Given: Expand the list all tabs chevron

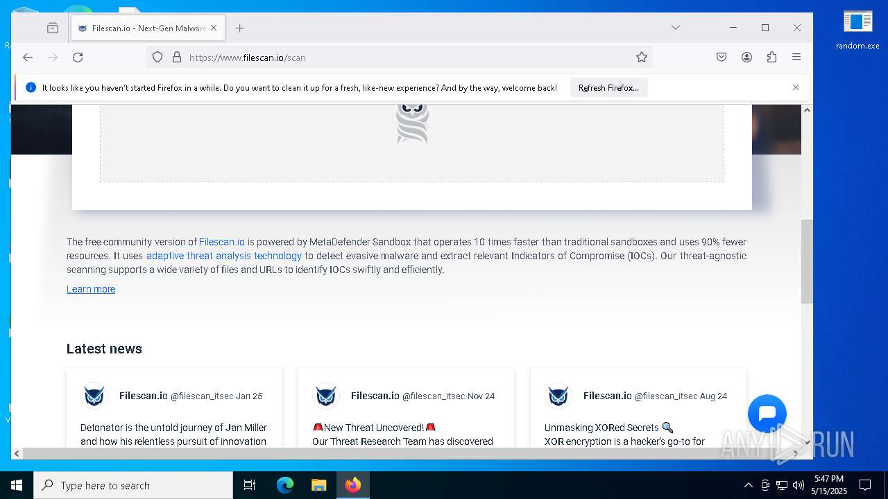Looking at the screenshot, I should point(676,28).
